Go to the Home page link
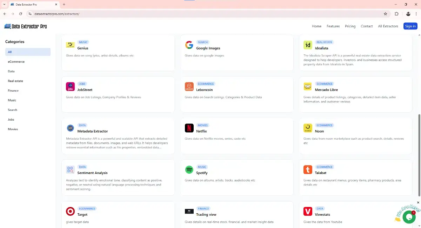 click(x=316, y=26)
